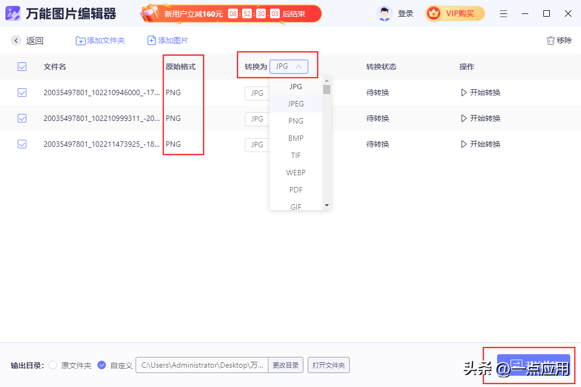
Task: Toggle the select-all checkbox in header
Action: pos(22,67)
